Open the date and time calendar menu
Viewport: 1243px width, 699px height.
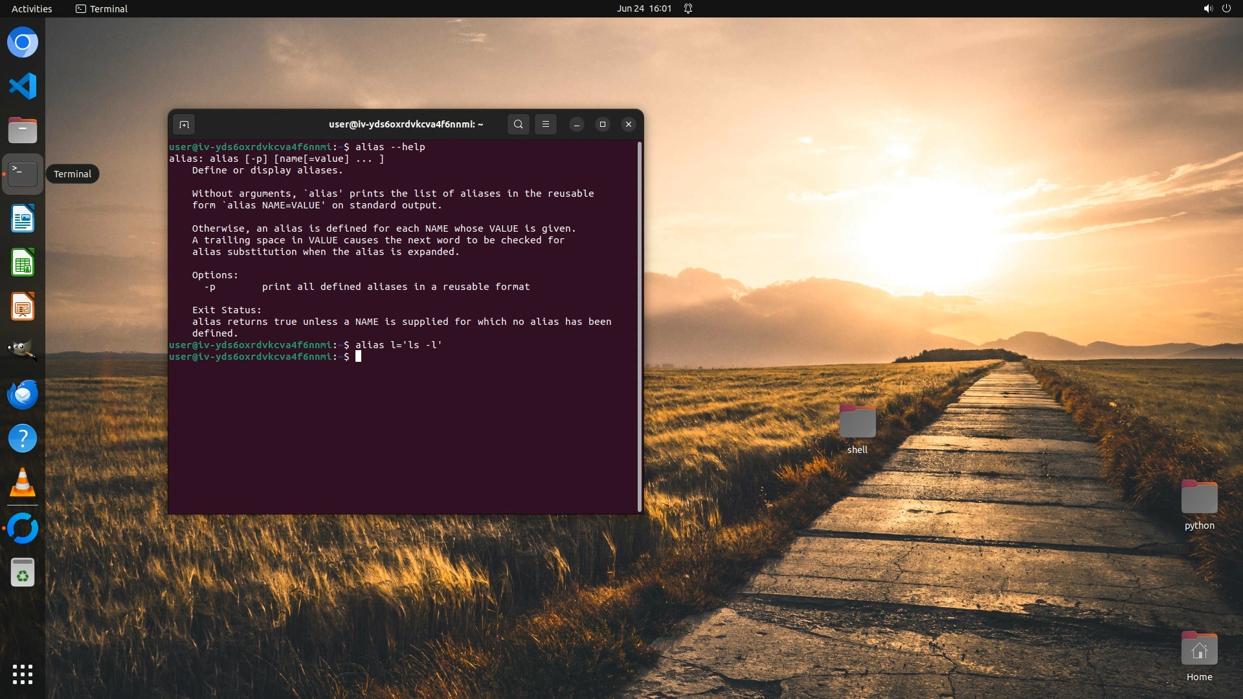pos(644,8)
